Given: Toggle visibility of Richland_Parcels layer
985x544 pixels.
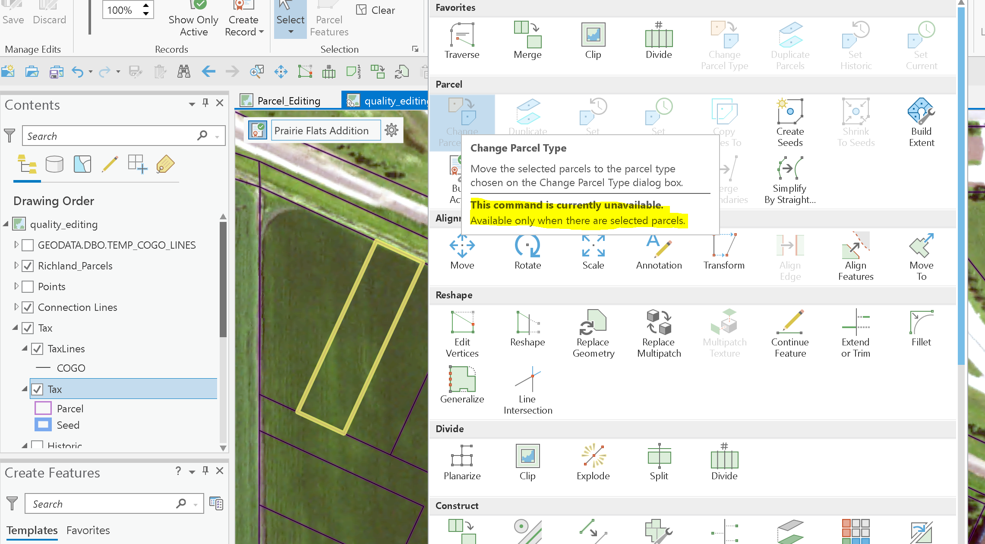Looking at the screenshot, I should pos(28,266).
